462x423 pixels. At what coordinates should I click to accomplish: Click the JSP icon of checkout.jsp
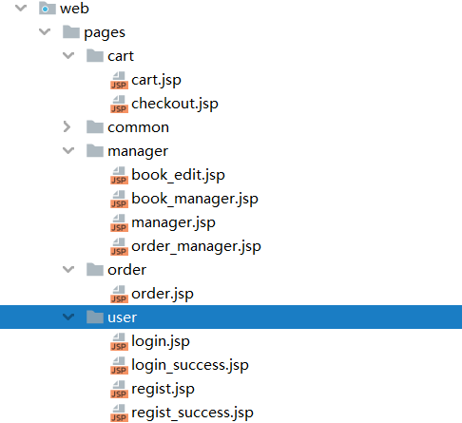click(x=119, y=104)
